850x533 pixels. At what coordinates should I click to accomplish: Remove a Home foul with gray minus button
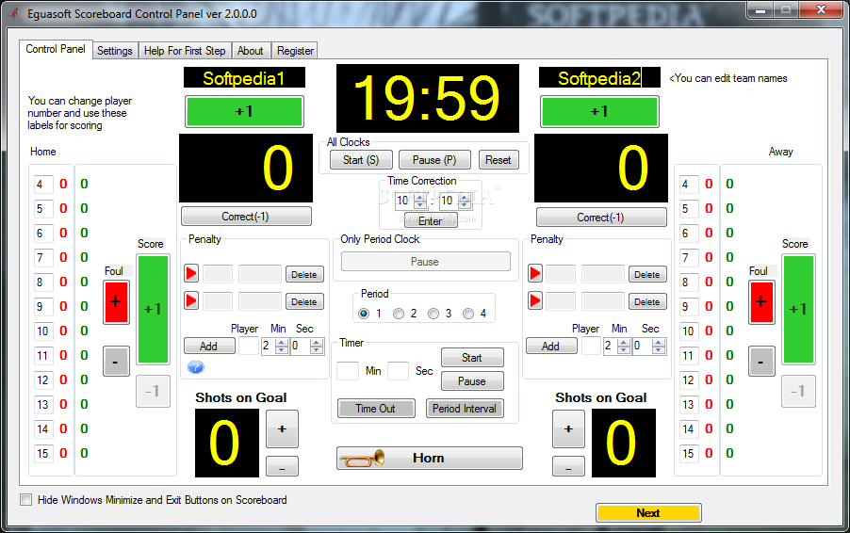[116, 362]
